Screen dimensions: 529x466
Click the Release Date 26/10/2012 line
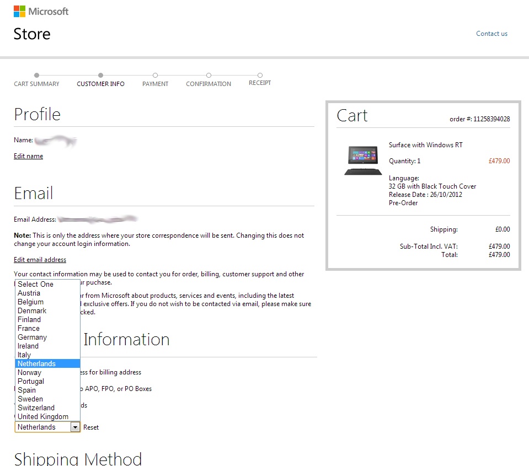[x=425, y=195]
